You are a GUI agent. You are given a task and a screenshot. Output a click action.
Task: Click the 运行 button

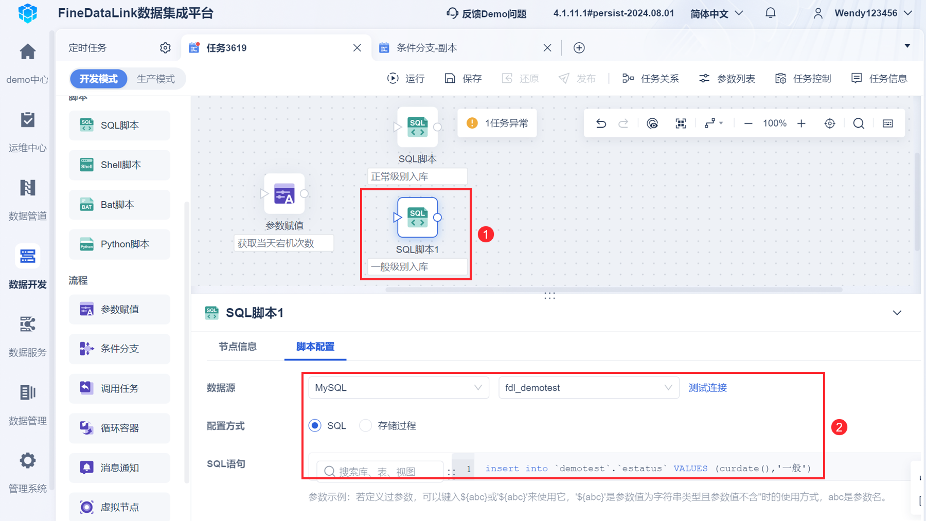406,78
